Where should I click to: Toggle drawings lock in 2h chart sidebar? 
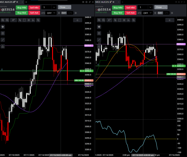click(x=3, y=46)
